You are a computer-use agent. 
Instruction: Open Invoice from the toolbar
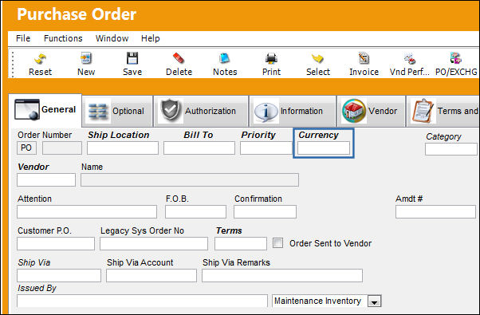pyautogui.click(x=364, y=58)
